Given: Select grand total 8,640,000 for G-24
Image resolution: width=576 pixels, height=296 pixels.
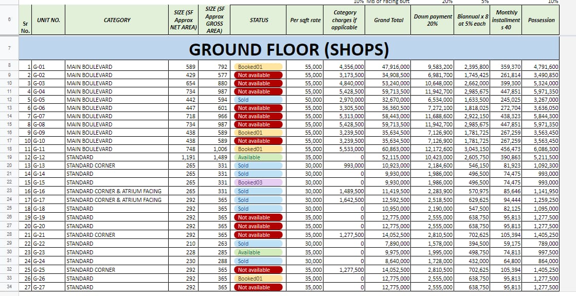Looking at the screenshot, I should click(388, 261).
